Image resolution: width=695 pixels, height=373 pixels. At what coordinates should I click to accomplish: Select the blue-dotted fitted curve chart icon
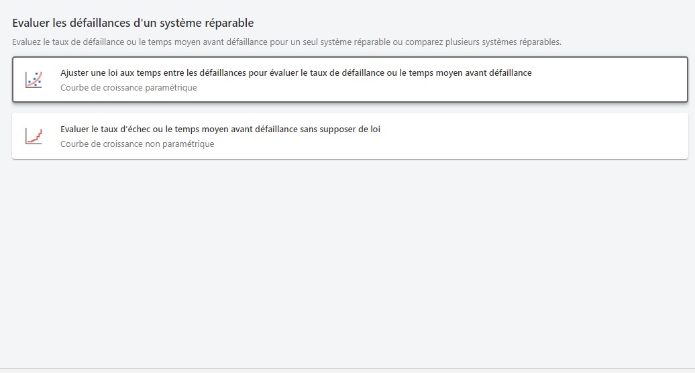(x=34, y=79)
